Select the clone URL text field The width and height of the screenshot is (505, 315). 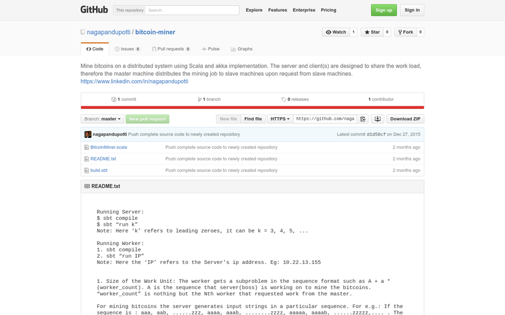(x=325, y=119)
